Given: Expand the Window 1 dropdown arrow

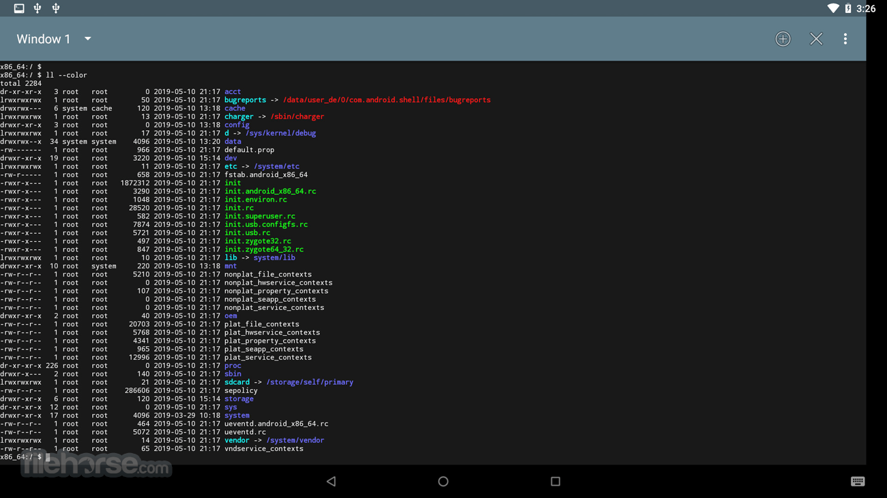Looking at the screenshot, I should (x=88, y=39).
